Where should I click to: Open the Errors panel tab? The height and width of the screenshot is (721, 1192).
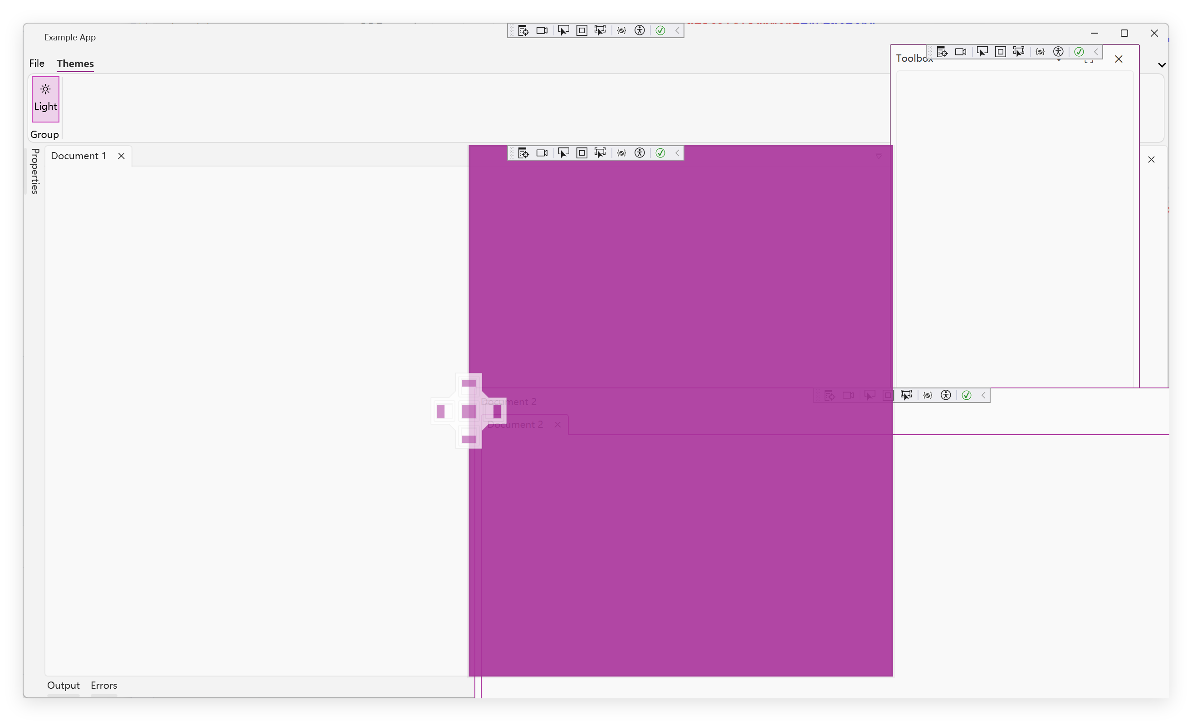coord(104,685)
